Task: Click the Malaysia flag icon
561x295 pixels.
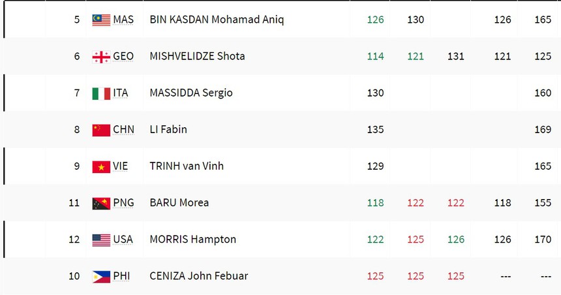Action: tap(101, 20)
